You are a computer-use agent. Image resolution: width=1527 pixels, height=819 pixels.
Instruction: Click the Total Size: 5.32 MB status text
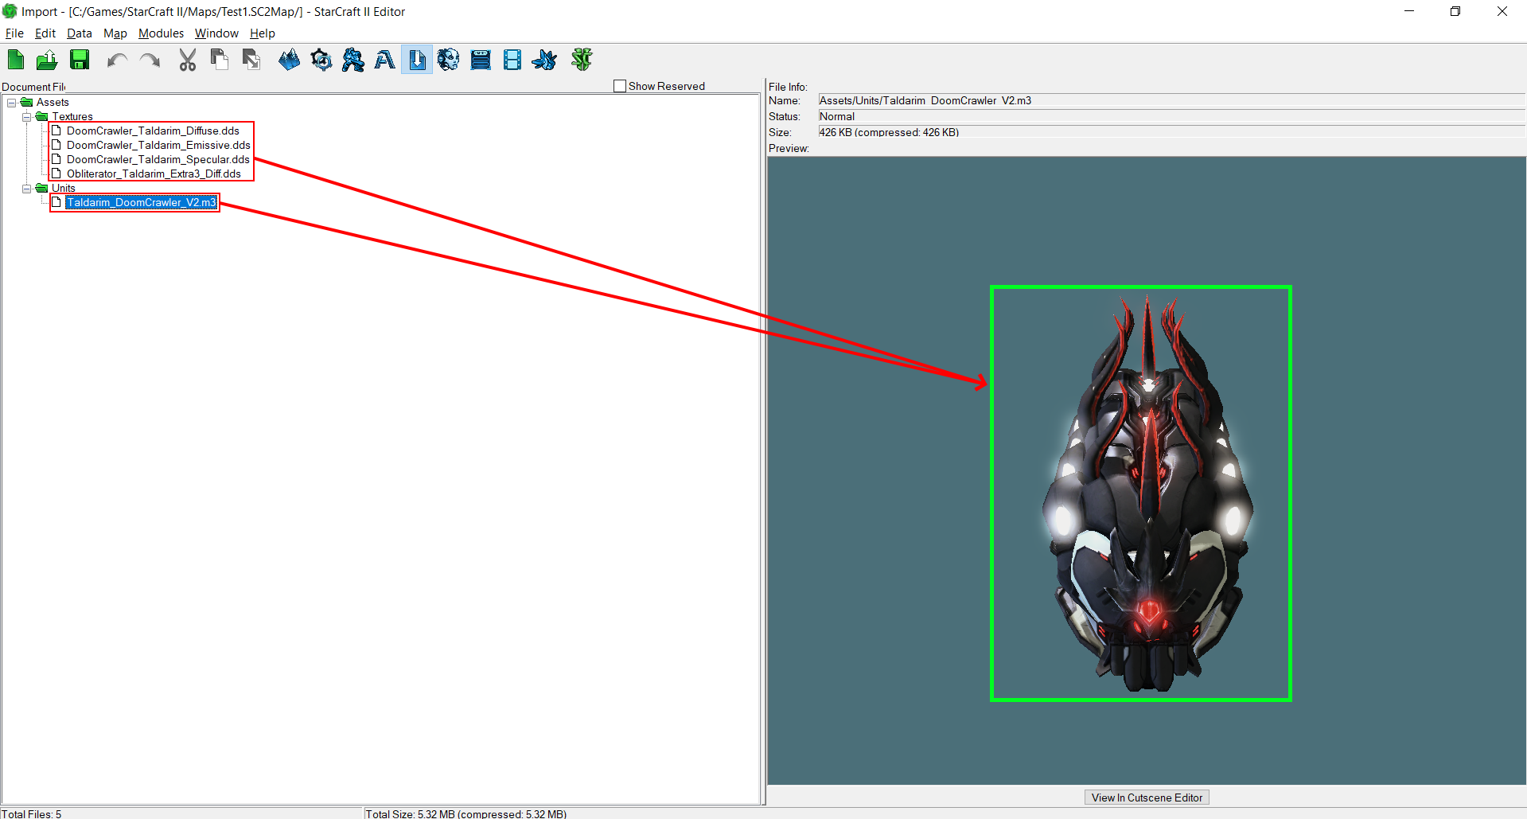[466, 813]
